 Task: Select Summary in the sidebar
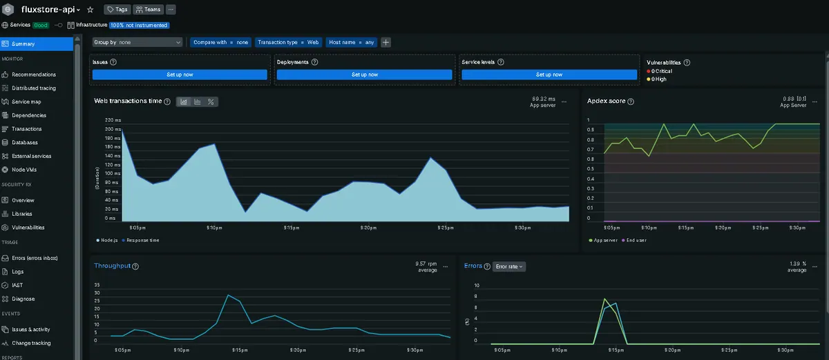click(x=37, y=44)
